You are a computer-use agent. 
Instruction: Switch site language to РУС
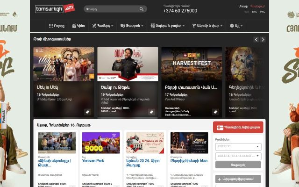tap(263, 12)
